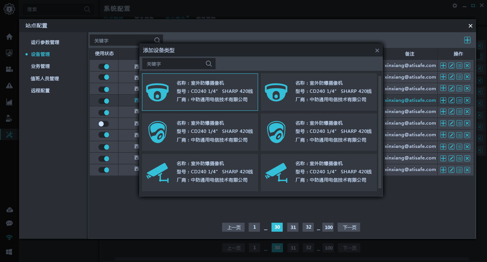This screenshot has width=487, height=262.
Task: Click the WiFi status icon in sidebar
Action: pyautogui.click(x=9, y=237)
